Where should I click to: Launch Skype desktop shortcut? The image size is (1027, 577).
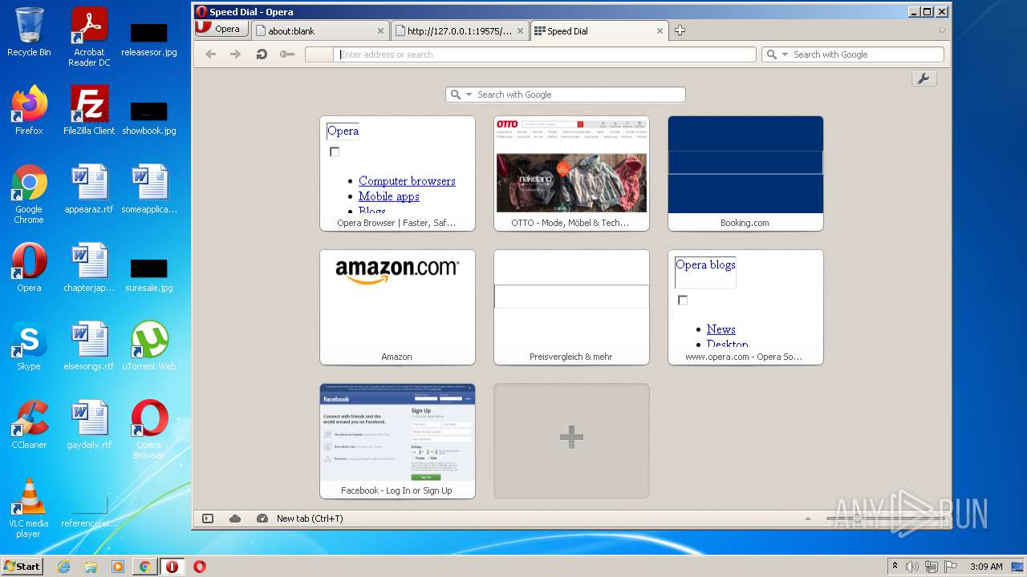coord(29,346)
